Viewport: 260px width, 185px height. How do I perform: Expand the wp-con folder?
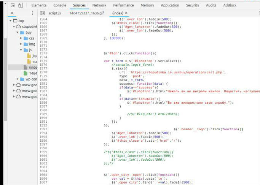18,79
